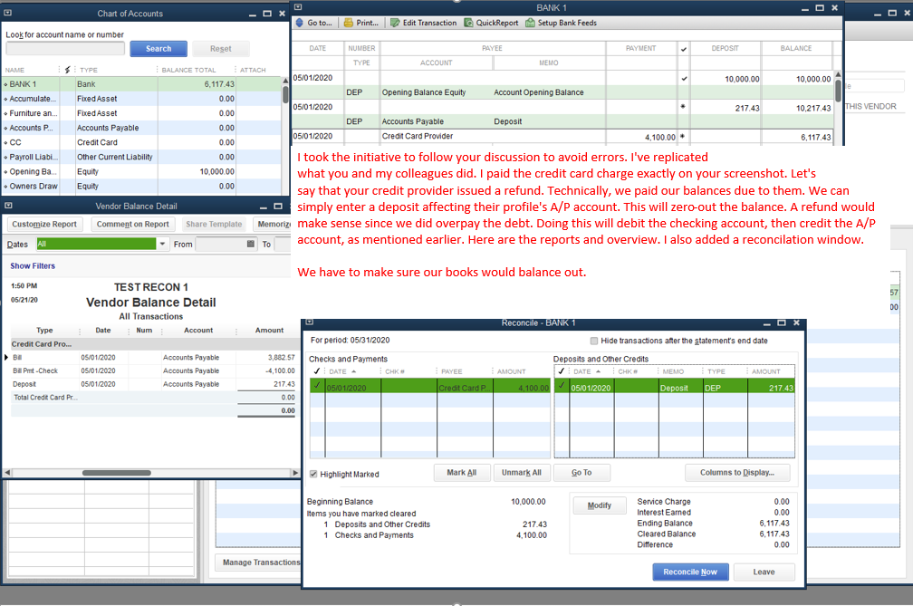Enable Hide transactions after the statement's end date
The width and height of the screenshot is (913, 606).
point(594,341)
